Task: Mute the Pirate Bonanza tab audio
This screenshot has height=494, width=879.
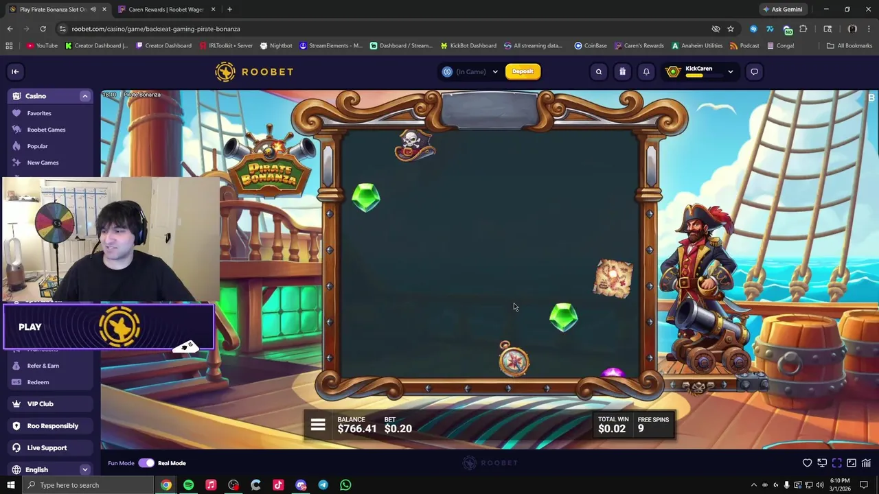Action: [x=93, y=10]
